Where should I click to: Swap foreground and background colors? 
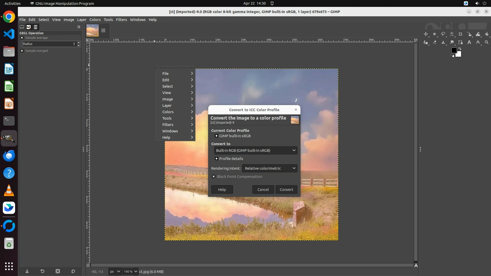(460, 49)
